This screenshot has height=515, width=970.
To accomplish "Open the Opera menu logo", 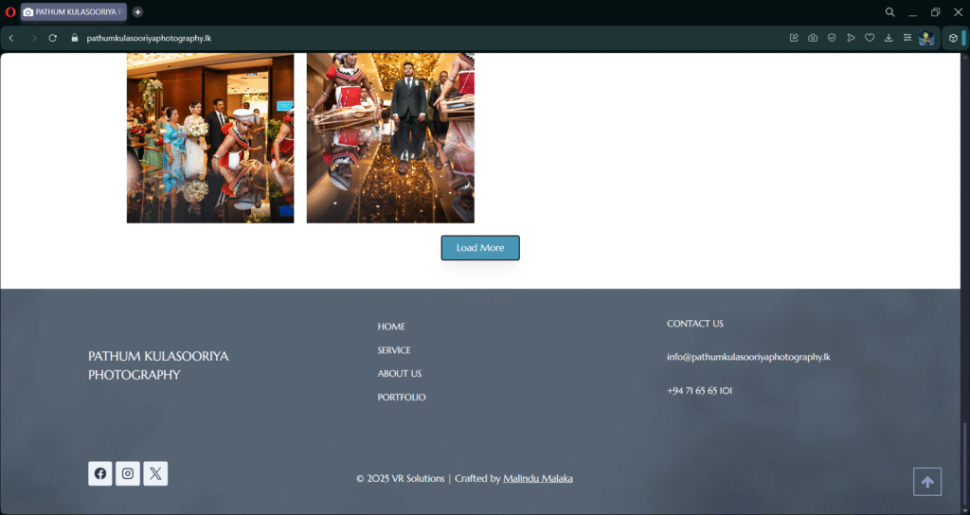I will (x=9, y=11).
